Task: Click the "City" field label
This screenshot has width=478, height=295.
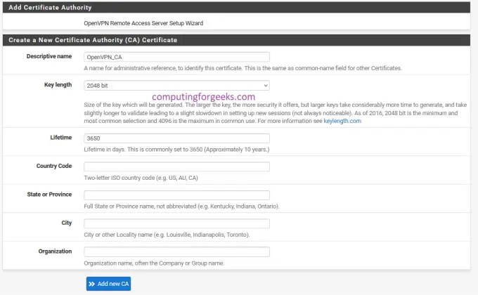Action: [x=66, y=222]
